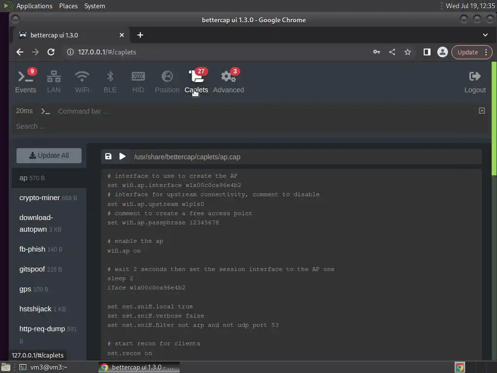Toggle Chrome side panel
The image size is (497, 373).
coord(427,52)
